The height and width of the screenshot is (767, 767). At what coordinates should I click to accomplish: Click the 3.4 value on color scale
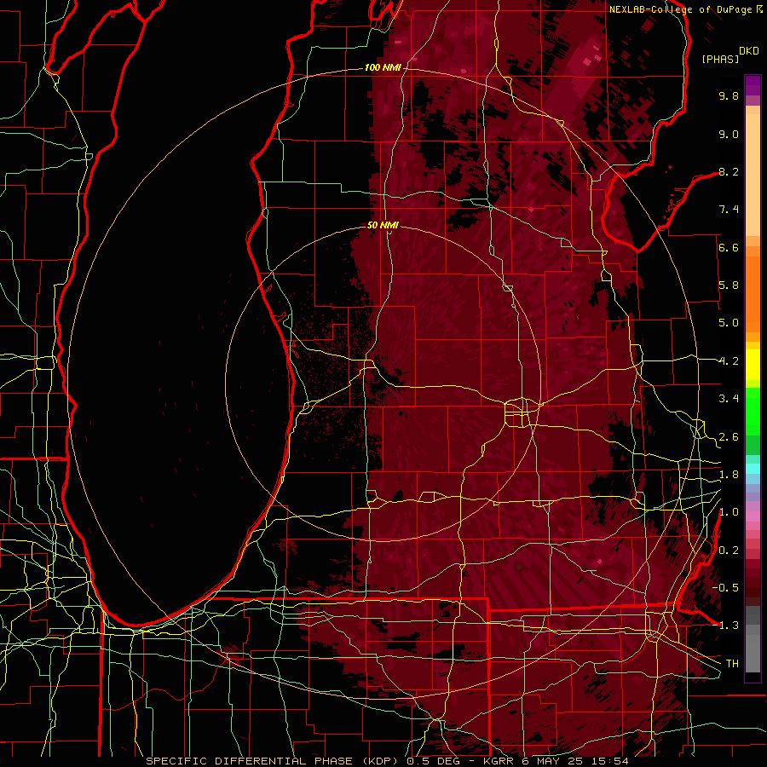click(x=729, y=399)
